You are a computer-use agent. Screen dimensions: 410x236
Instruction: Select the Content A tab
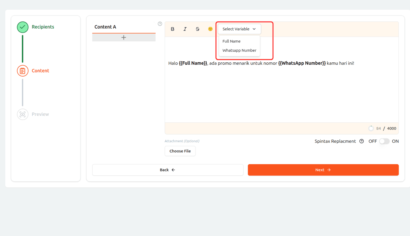coord(105,27)
